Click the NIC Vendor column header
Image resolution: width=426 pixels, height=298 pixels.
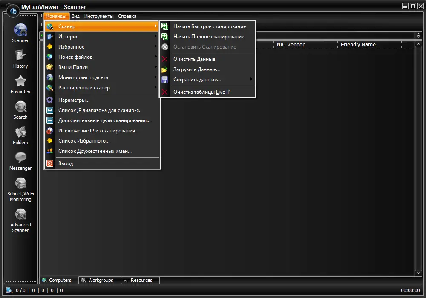305,45
